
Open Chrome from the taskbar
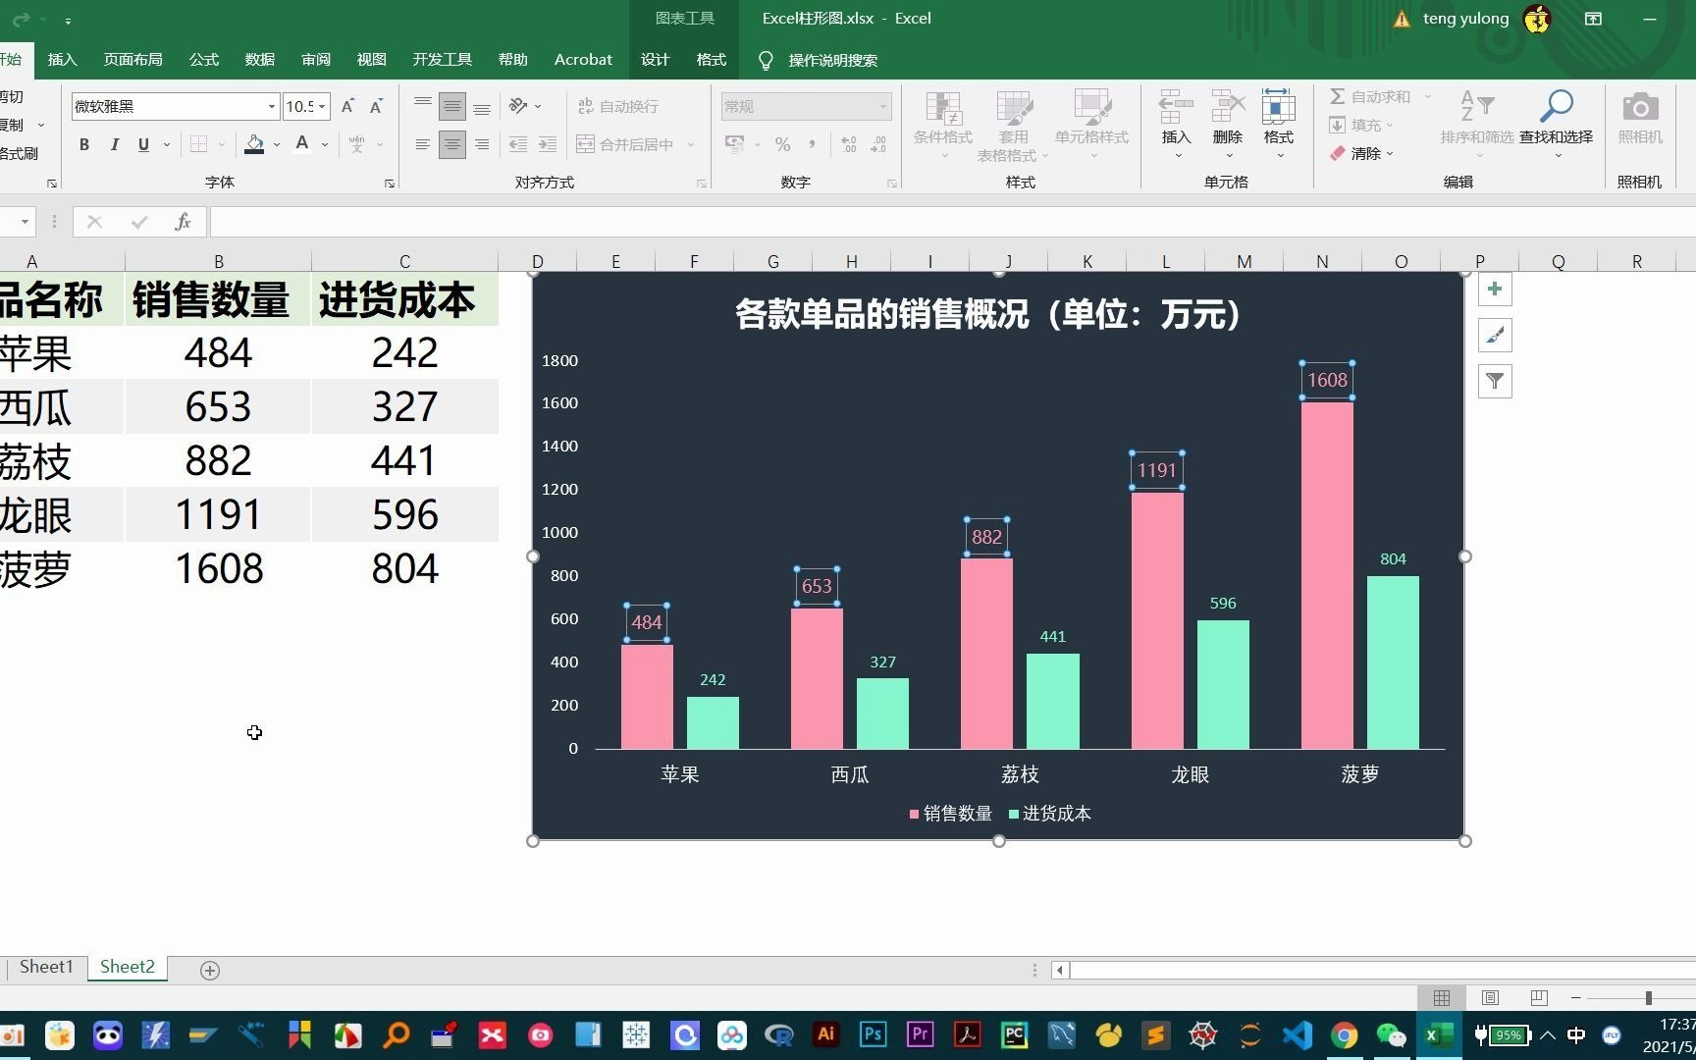point(1344,1035)
